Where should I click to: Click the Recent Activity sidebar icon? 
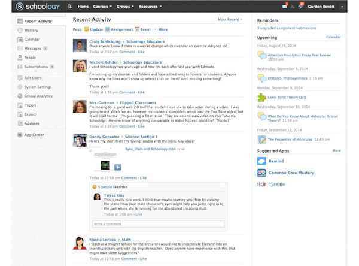click(x=20, y=21)
